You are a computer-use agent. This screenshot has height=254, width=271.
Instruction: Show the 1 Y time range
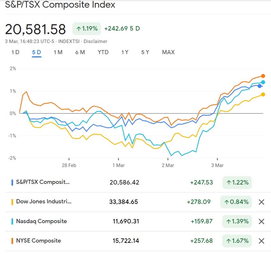click(x=125, y=52)
